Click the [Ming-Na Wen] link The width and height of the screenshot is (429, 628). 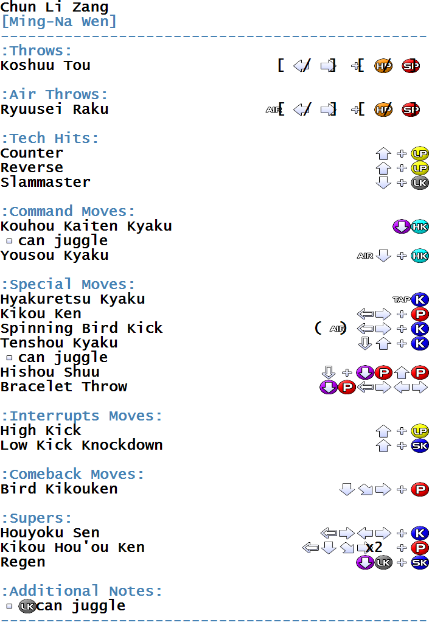59,21
